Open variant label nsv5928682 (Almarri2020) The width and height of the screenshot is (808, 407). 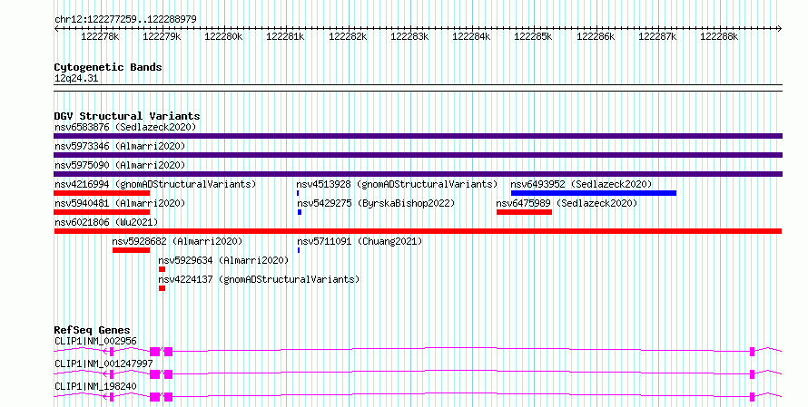point(177,241)
